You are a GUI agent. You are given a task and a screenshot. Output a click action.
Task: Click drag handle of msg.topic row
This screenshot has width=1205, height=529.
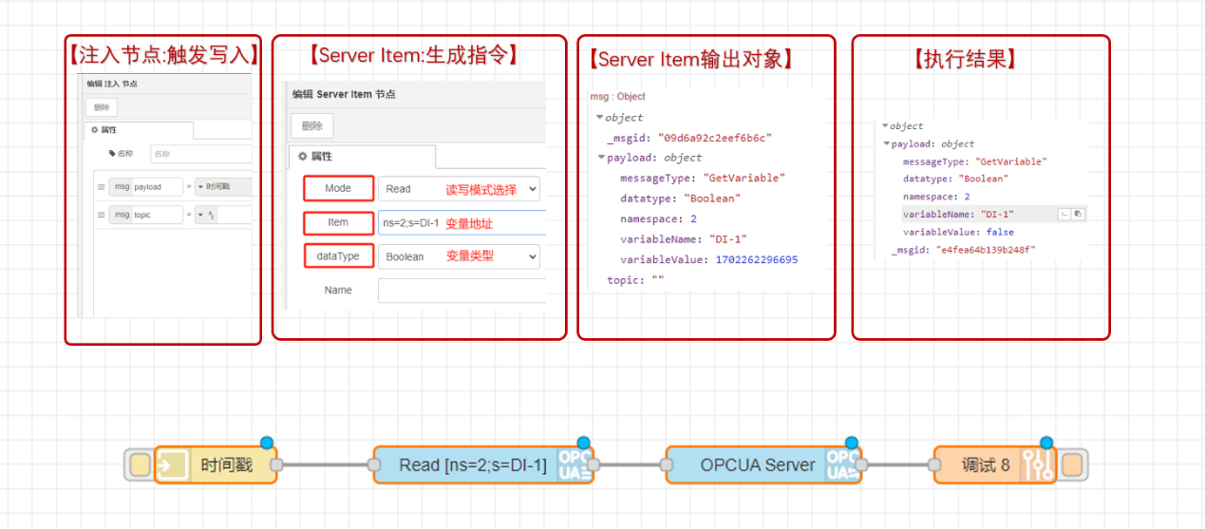[x=102, y=216]
